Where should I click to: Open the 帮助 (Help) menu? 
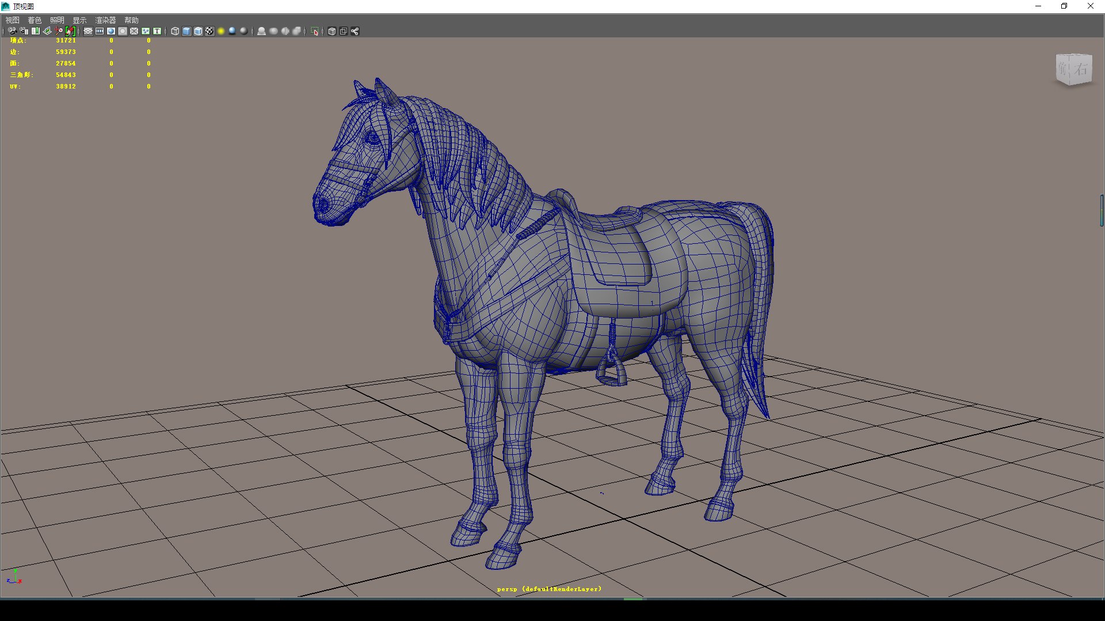131,20
